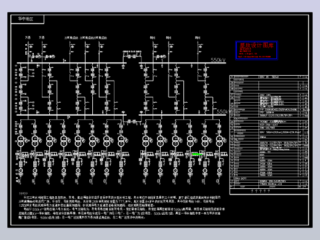Select the 550kV label beside the lower busbar
This screenshot has width=320, height=240.
223,111
